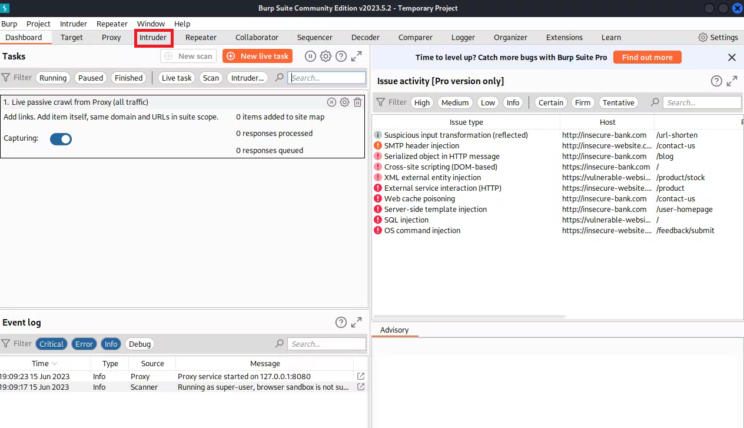Click the Issue activity filter funnel icon

[x=380, y=102]
